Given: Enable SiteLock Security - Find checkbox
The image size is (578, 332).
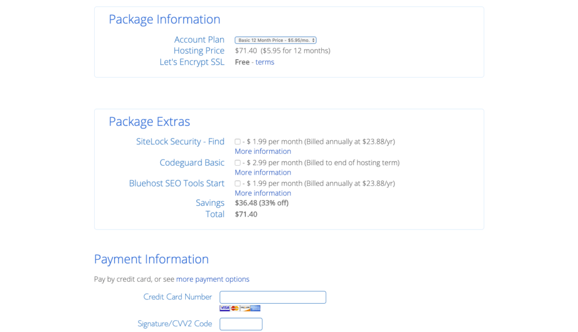Looking at the screenshot, I should (238, 141).
